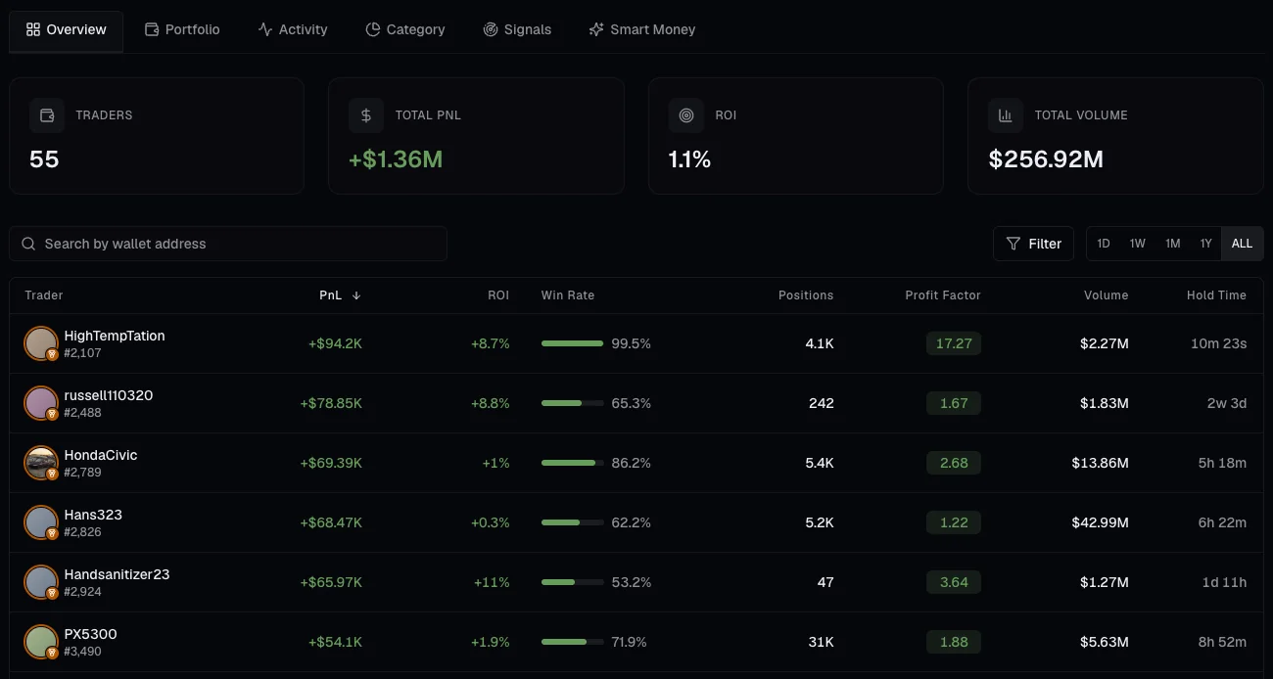The image size is (1273, 679).
Task: Click the 3.64 profit factor badge
Action: (x=954, y=582)
